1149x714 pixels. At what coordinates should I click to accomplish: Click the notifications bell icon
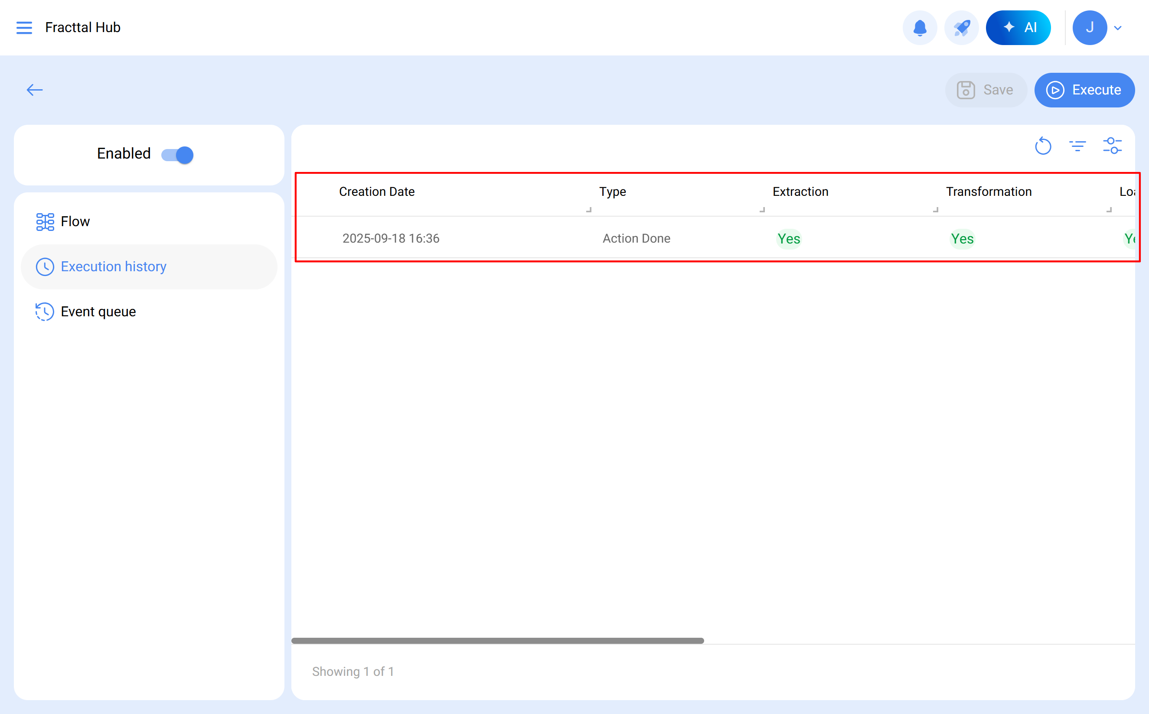pos(919,28)
